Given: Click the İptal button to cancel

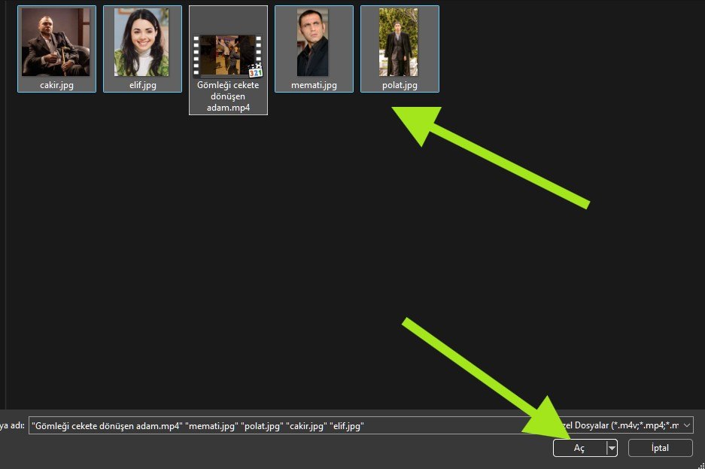Looking at the screenshot, I should (660, 448).
